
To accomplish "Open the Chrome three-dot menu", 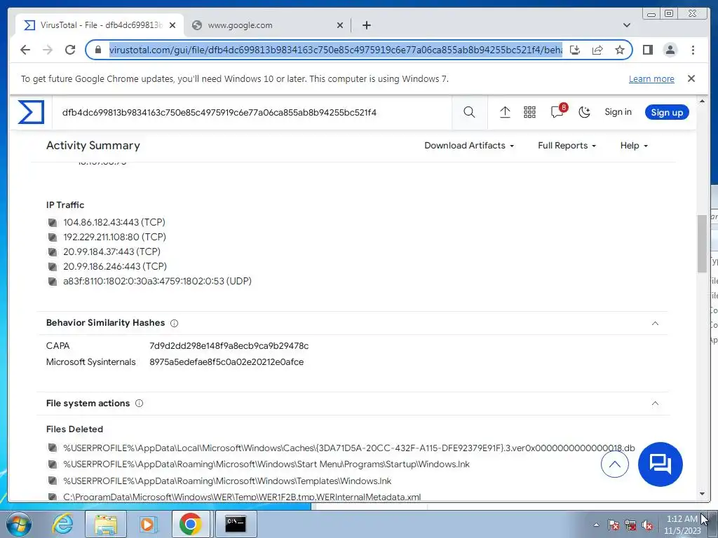I will click(x=693, y=50).
